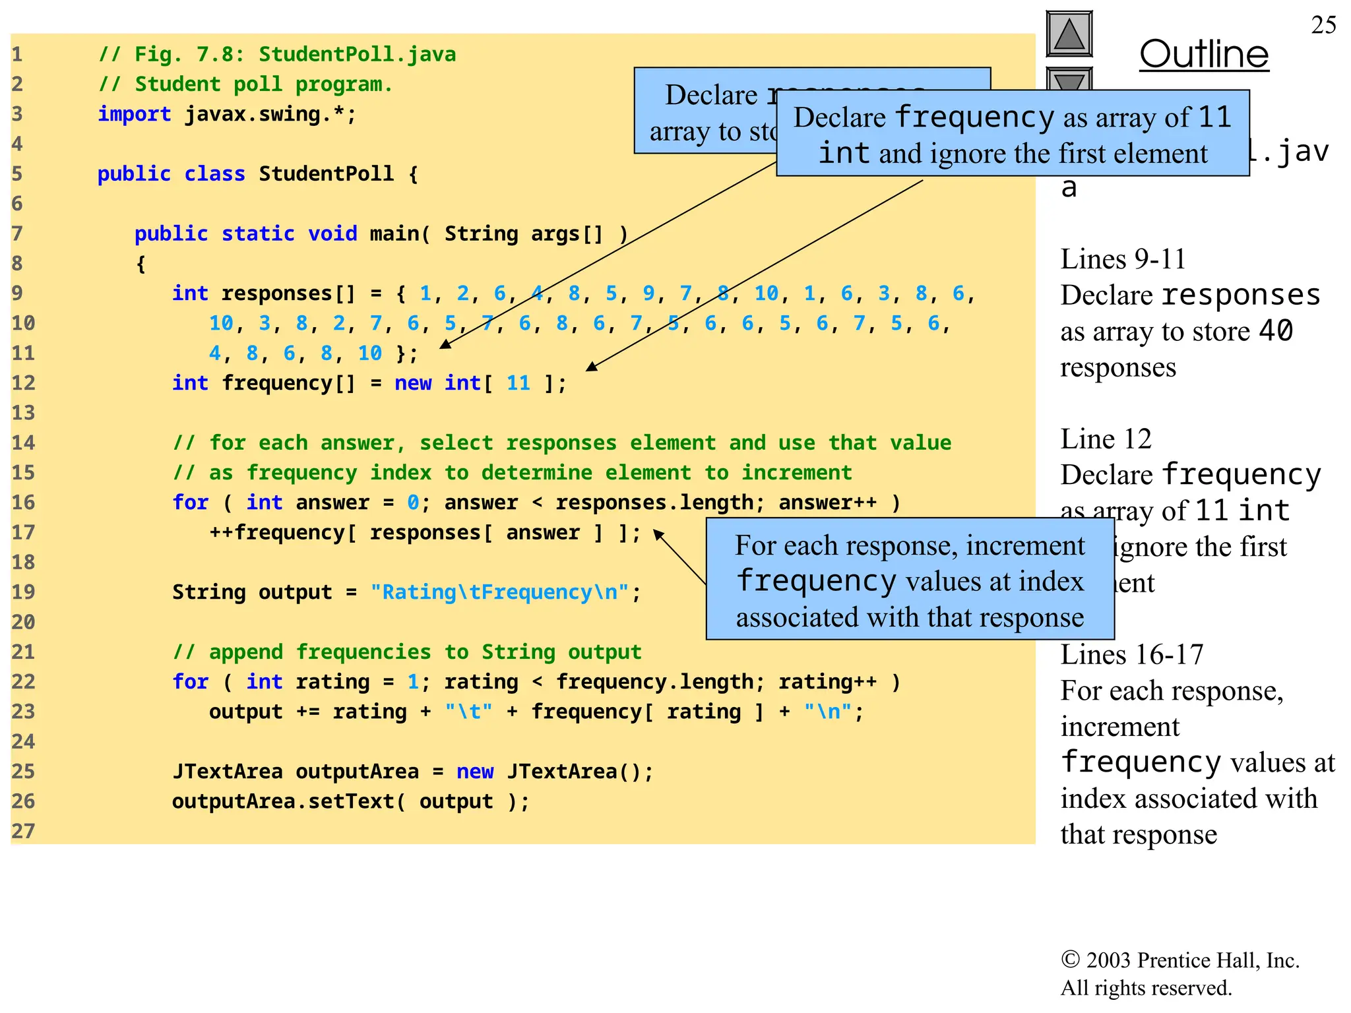Click the up arrow navigation button

click(1069, 34)
